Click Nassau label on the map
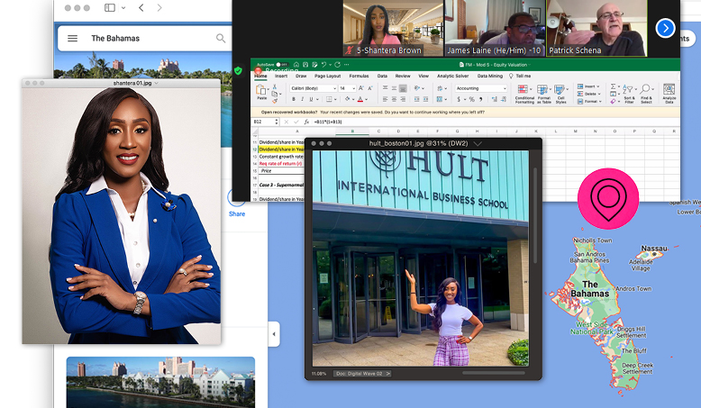The image size is (701, 408). tap(654, 249)
